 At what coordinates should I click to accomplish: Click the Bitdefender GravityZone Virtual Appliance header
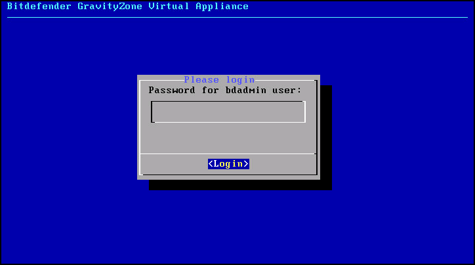[127, 7]
